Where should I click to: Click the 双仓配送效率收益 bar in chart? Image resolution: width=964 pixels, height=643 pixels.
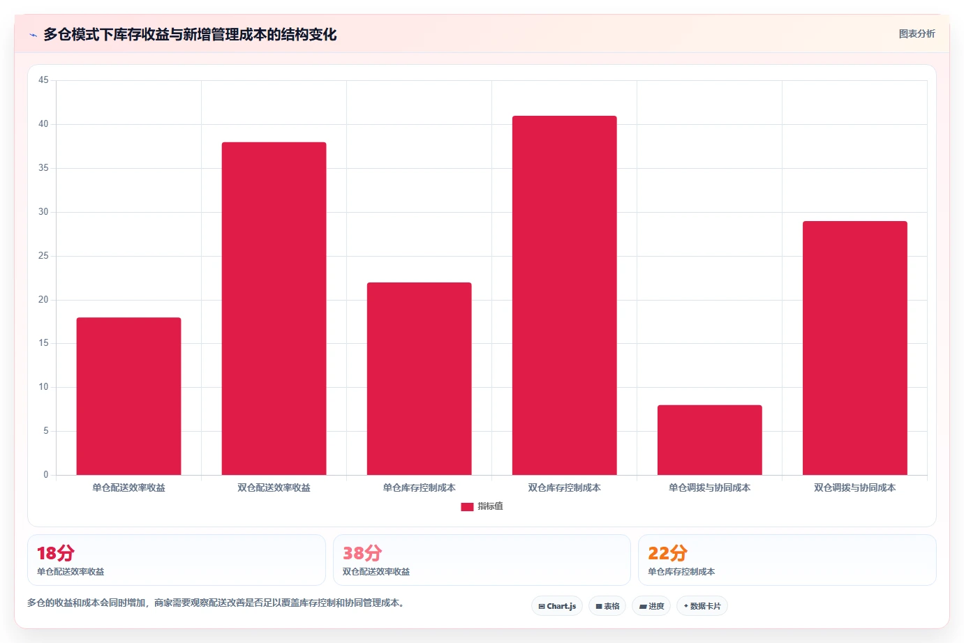[x=274, y=308]
